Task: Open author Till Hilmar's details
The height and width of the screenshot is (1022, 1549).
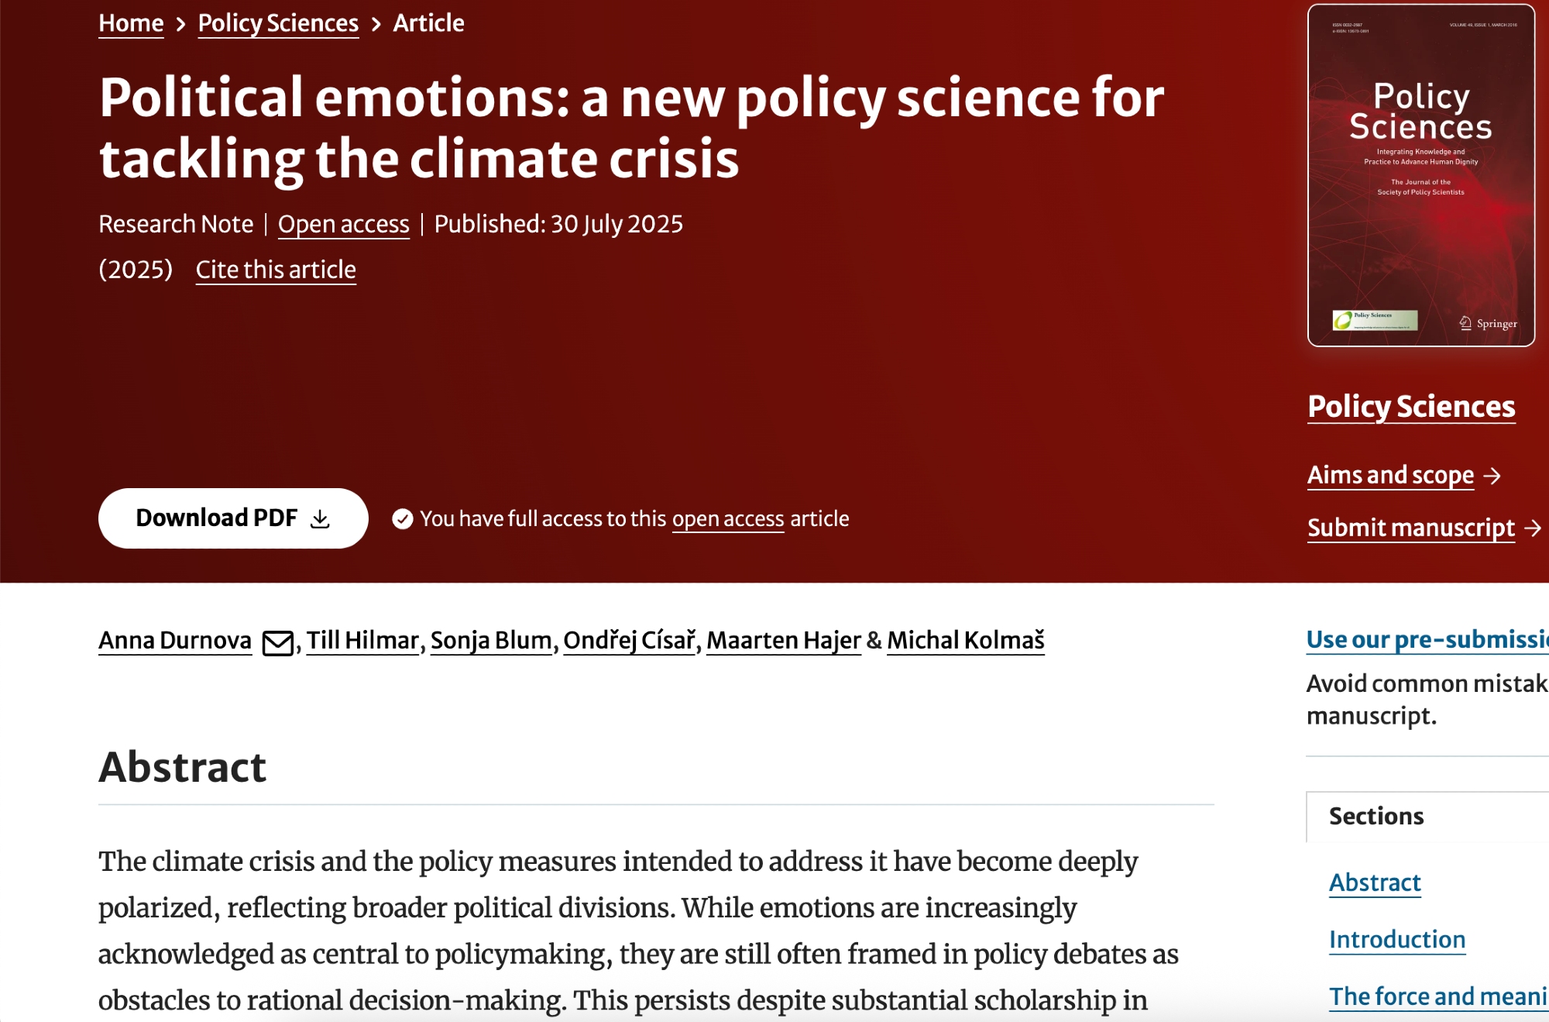Action: (x=362, y=641)
